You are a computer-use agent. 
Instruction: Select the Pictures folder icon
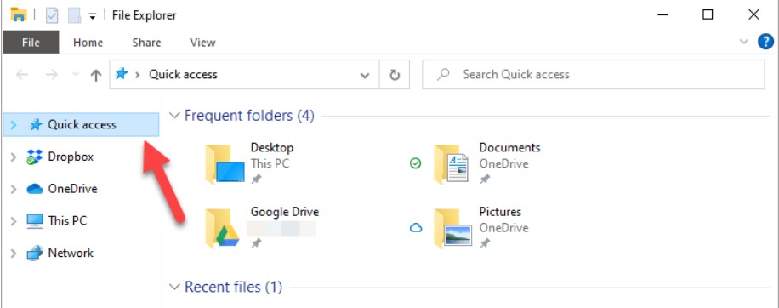pyautogui.click(x=452, y=229)
